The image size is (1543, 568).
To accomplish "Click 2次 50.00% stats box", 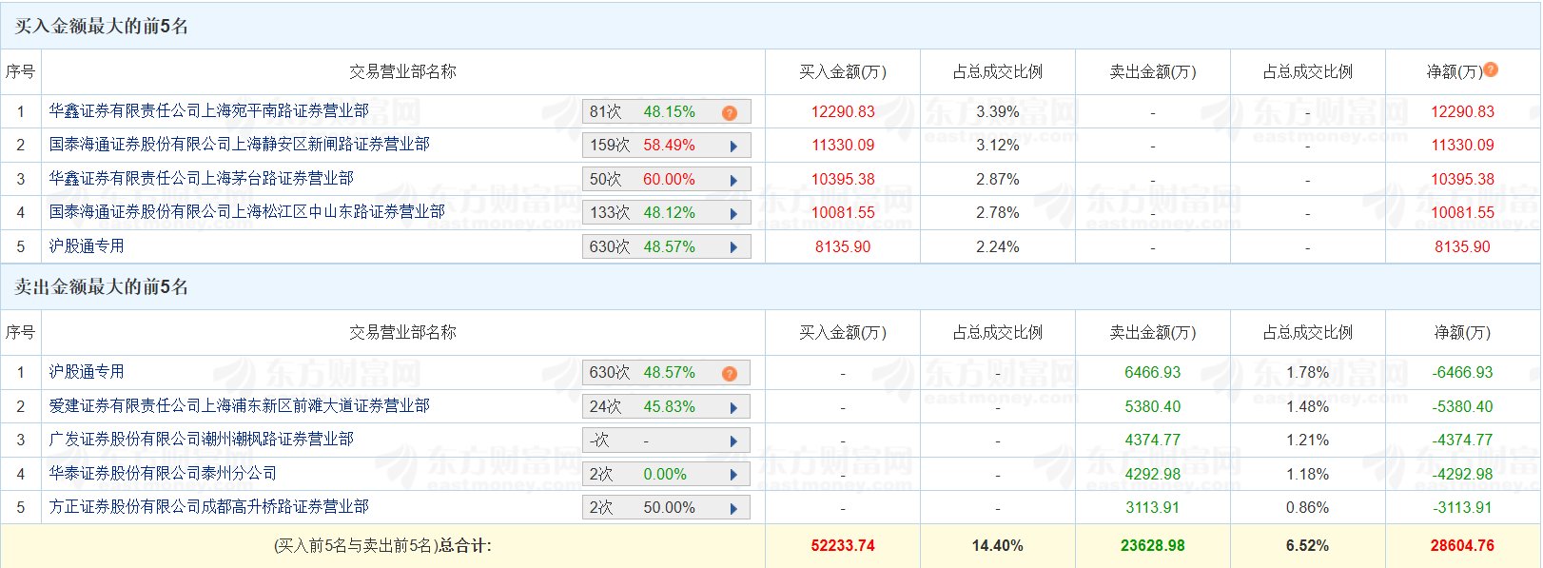I will point(666,508).
